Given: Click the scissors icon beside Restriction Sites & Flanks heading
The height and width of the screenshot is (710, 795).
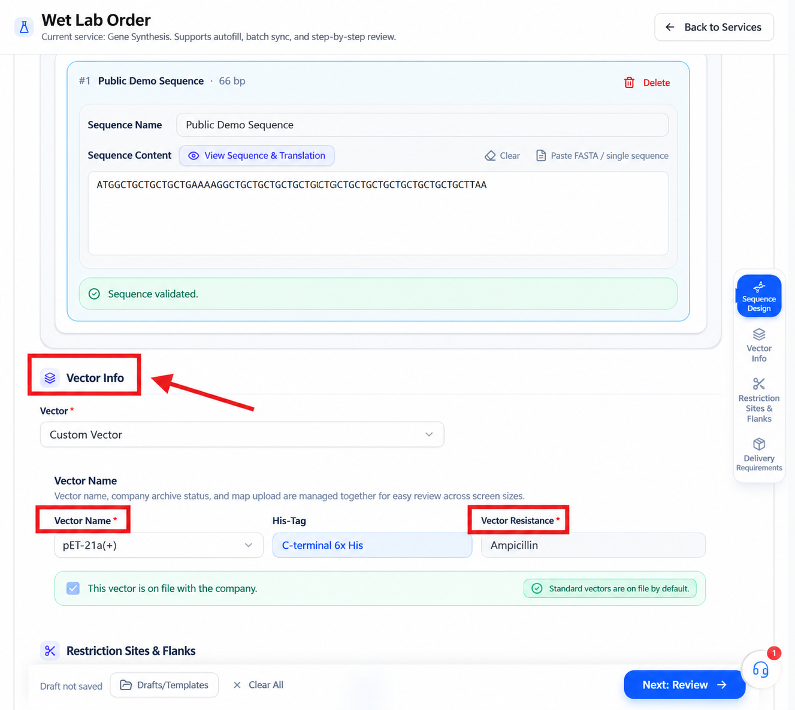Looking at the screenshot, I should point(50,651).
